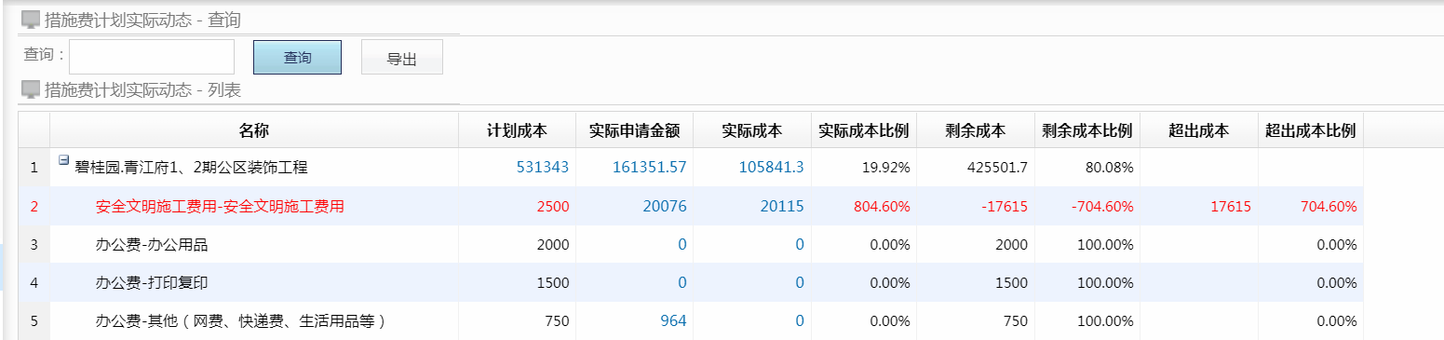Select row 办公费-办公用品
The height and width of the screenshot is (340, 1444).
(x=691, y=245)
